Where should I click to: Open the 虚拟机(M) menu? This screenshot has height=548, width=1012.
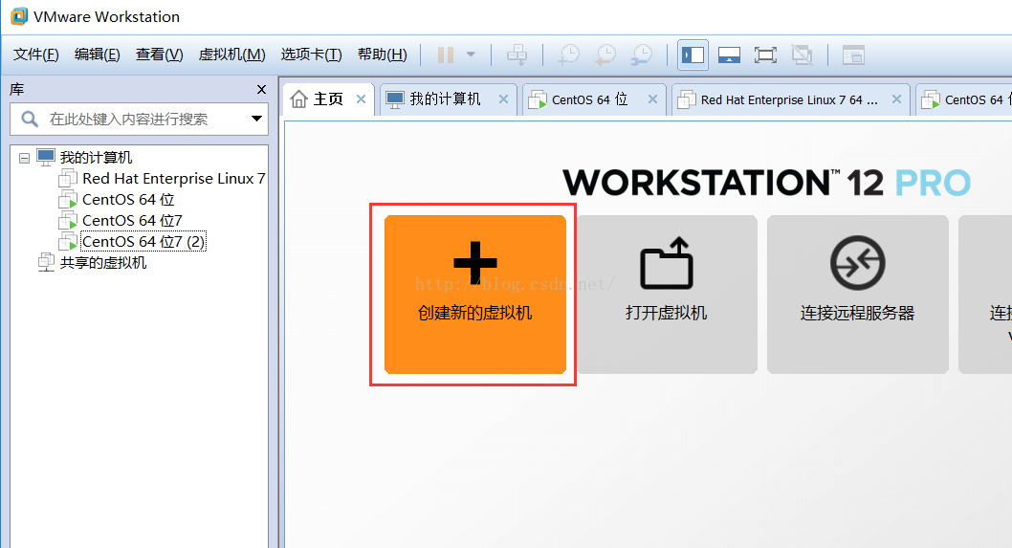pos(231,55)
